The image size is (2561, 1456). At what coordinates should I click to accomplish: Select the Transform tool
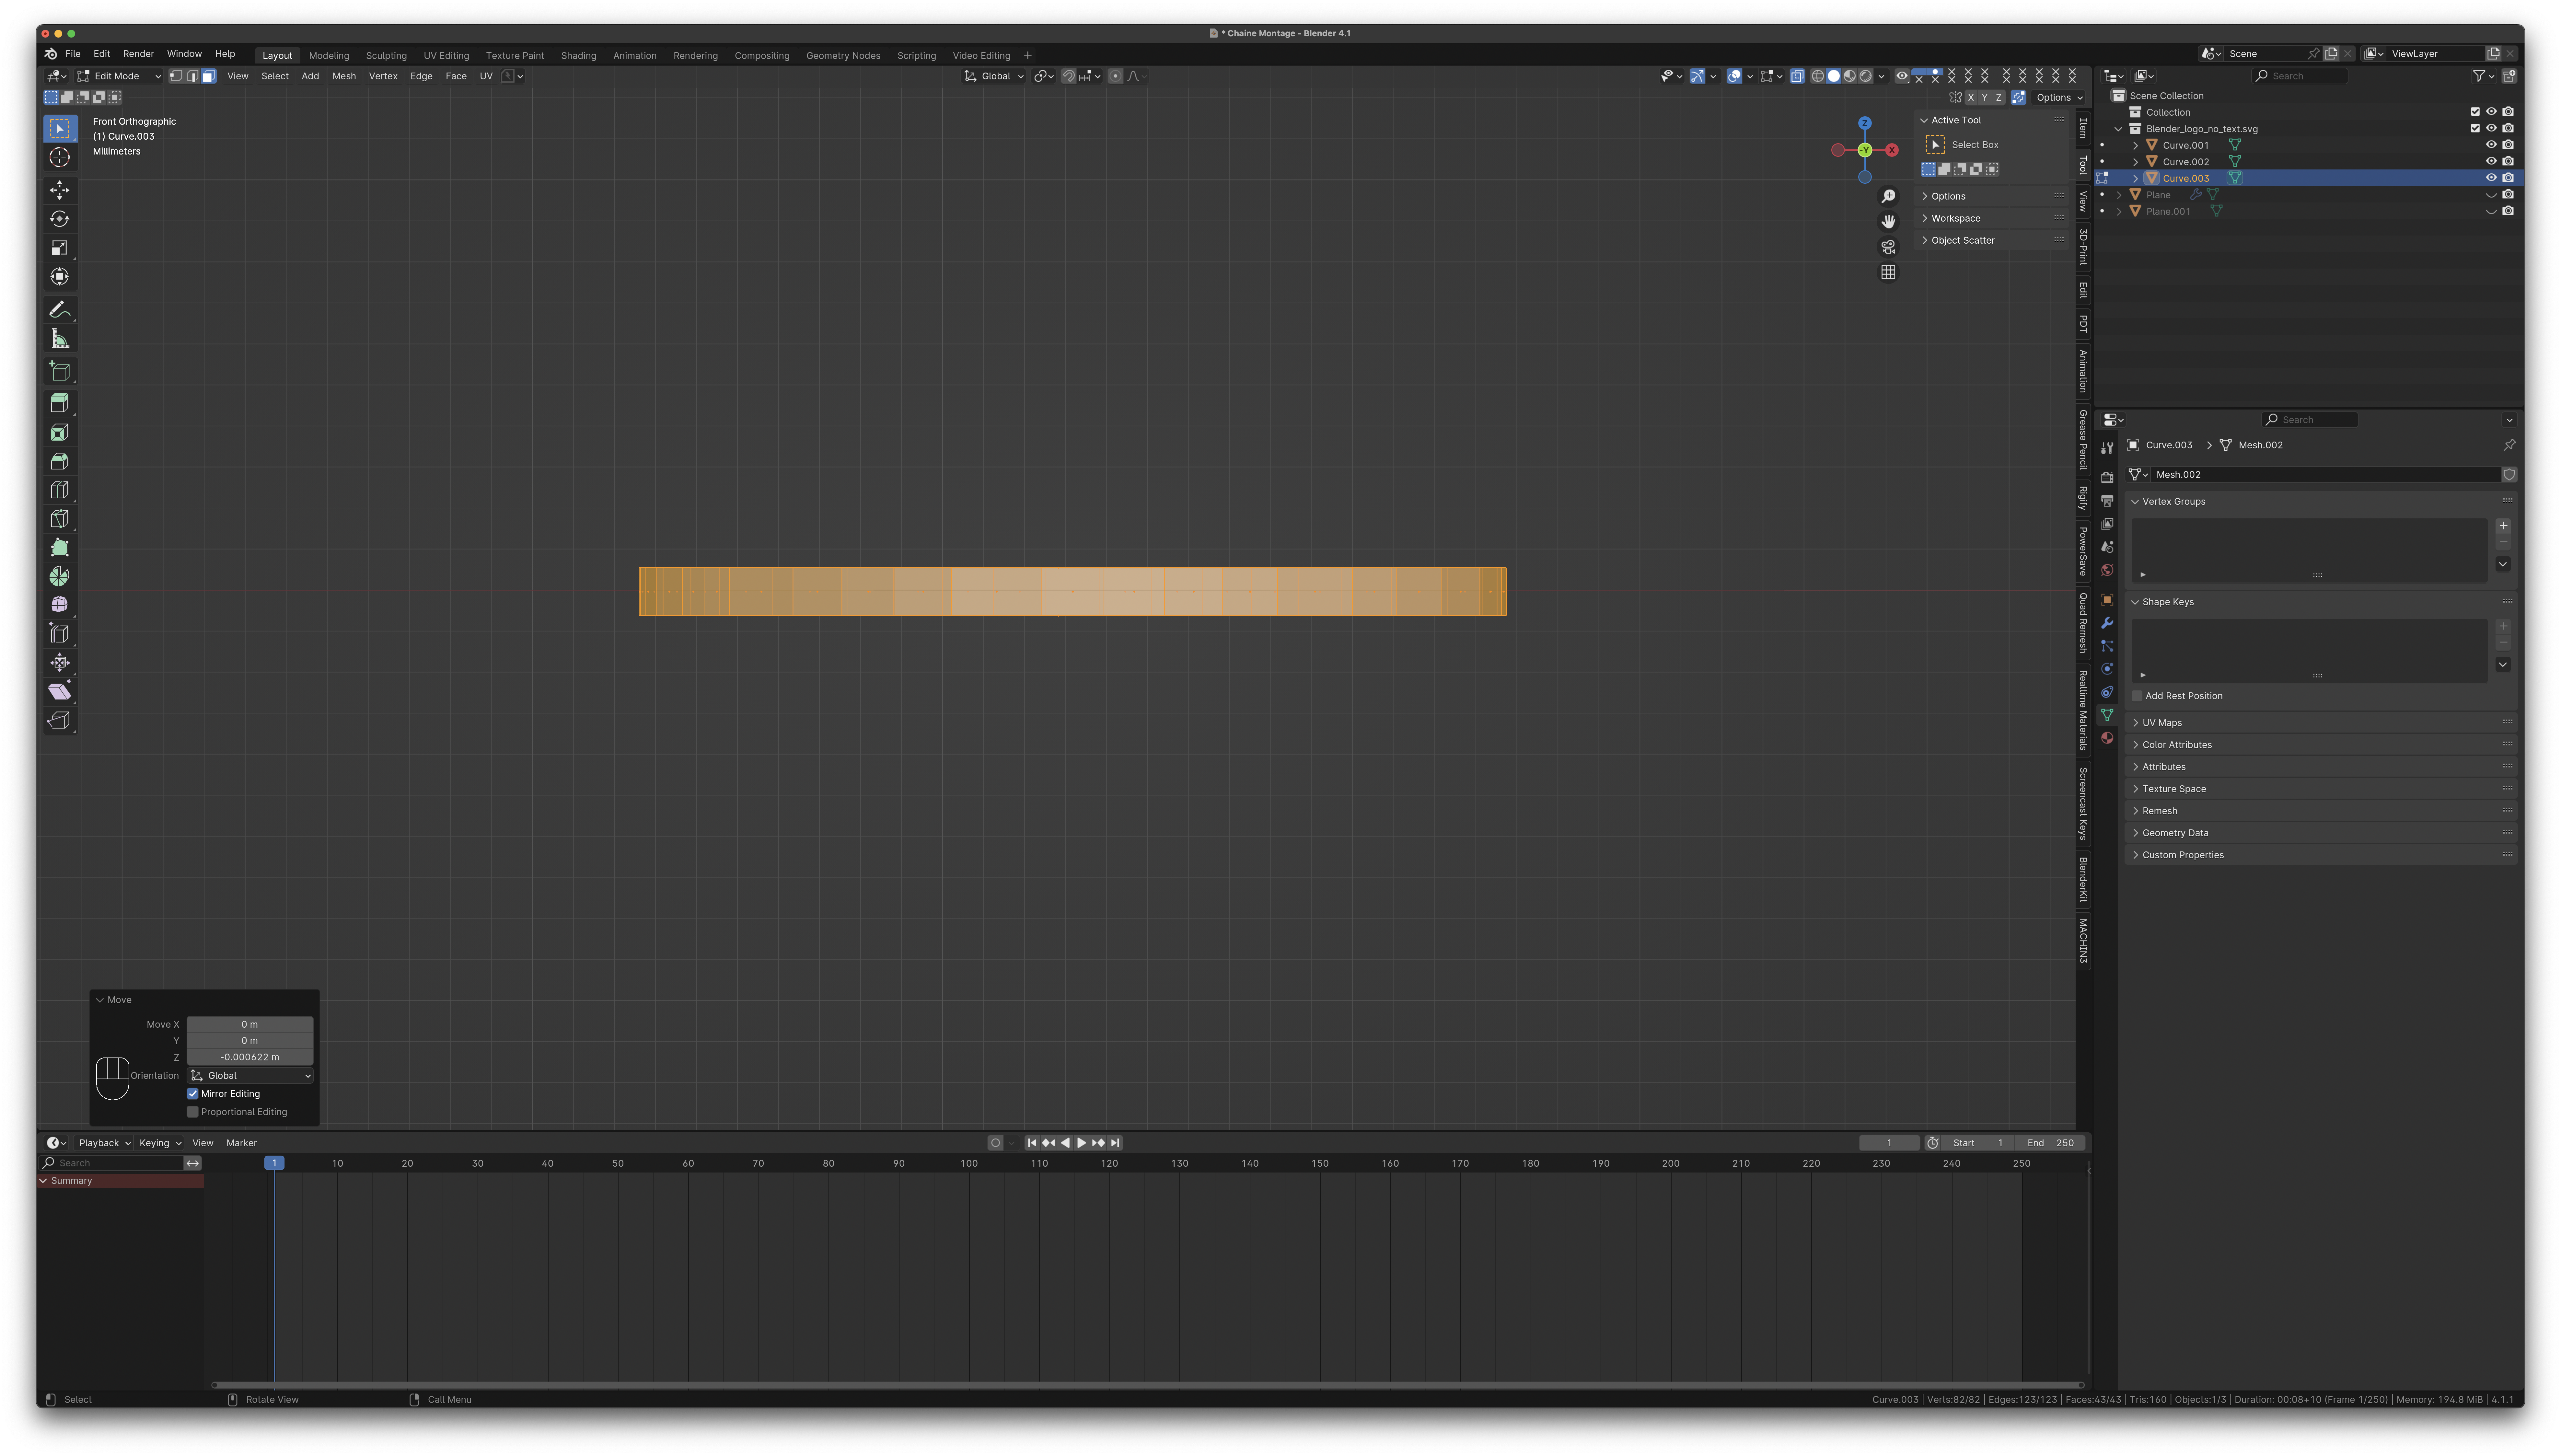60,277
